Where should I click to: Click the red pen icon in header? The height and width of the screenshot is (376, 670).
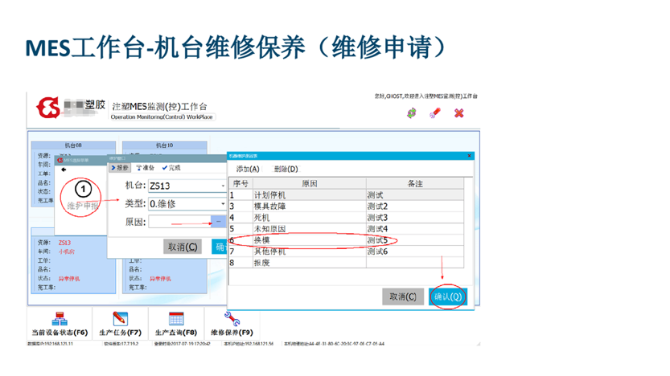pos(435,113)
